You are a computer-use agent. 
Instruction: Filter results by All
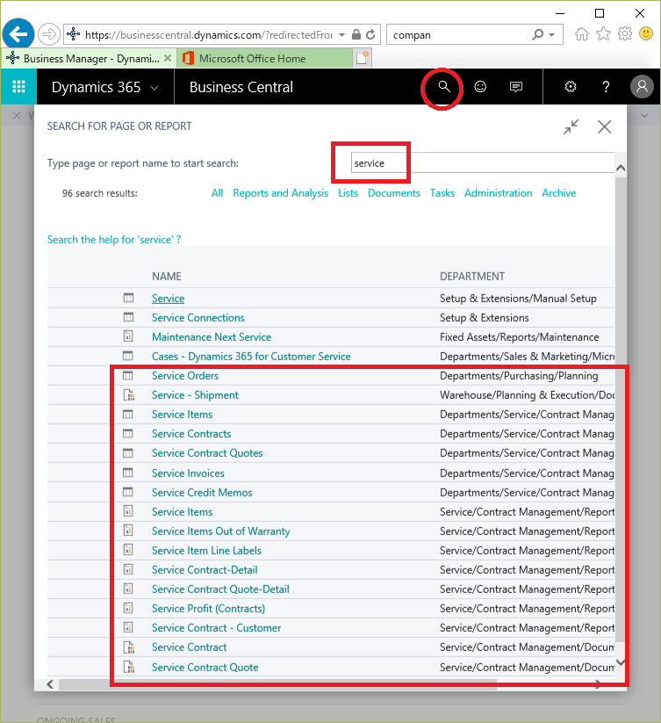[x=217, y=193]
